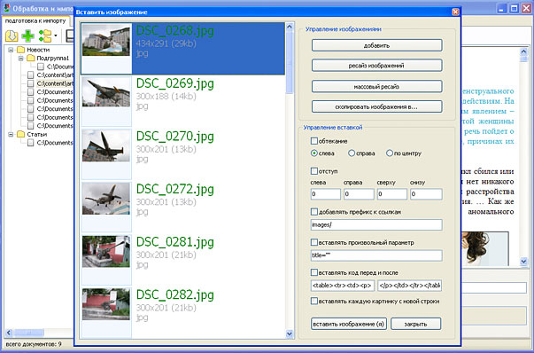The image size is (534, 353).
Task: Click image list scrollbar down arrow
Action: click(290, 333)
